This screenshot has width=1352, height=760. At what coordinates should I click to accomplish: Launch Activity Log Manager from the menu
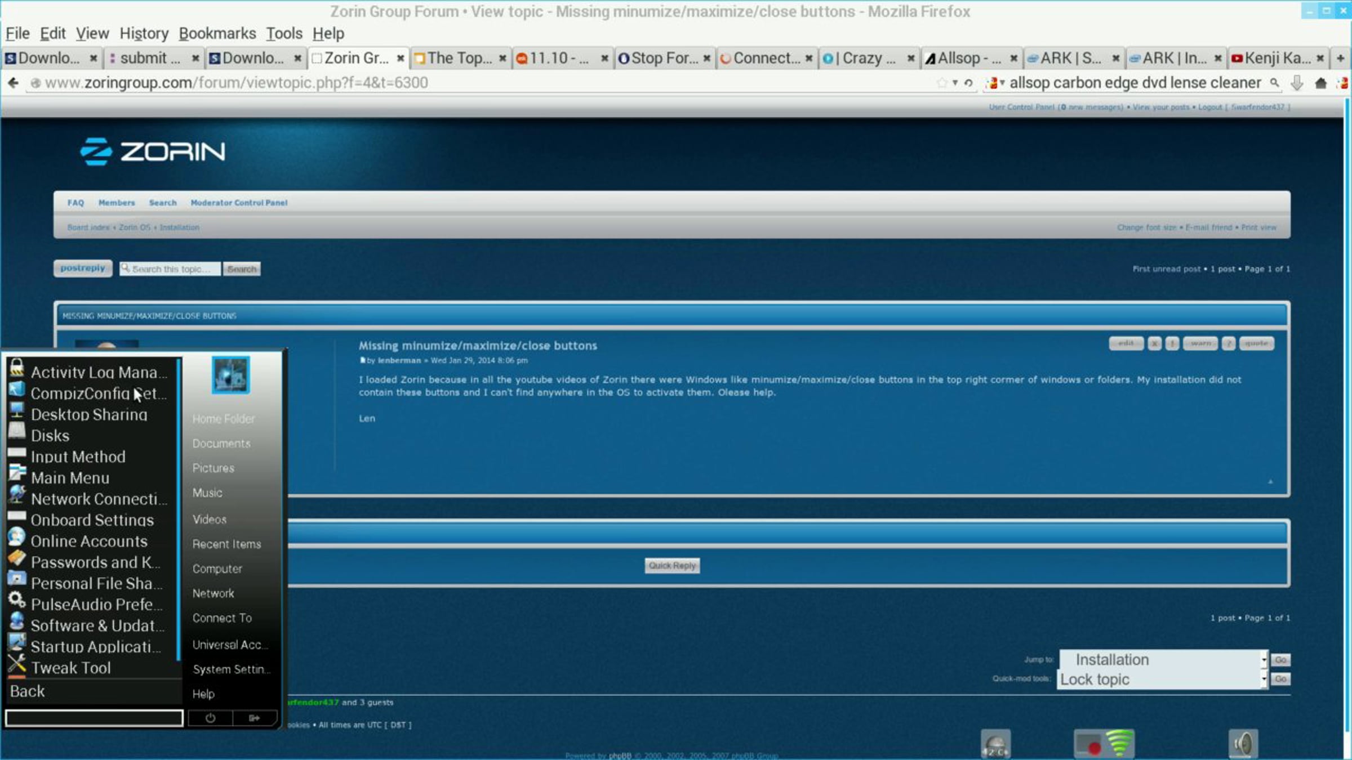click(93, 372)
